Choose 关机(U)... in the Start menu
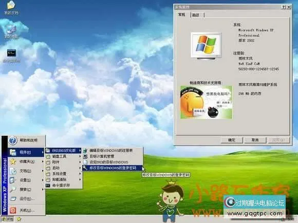The height and width of the screenshot is (223, 298). click(x=26, y=210)
